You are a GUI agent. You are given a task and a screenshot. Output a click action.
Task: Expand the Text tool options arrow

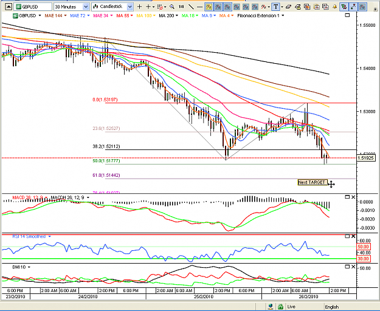(x=282, y=7)
